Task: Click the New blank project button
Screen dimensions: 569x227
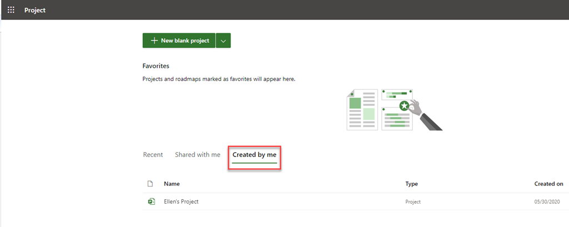Action: pyautogui.click(x=178, y=41)
